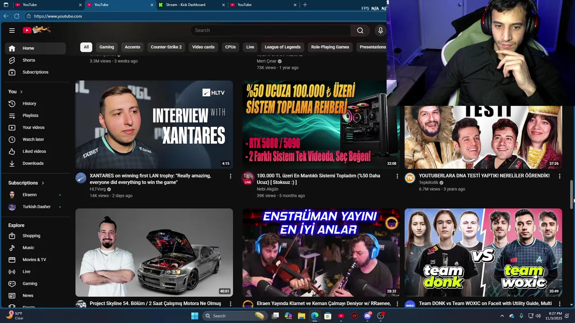Switch to Stream - Kick Dashboard tab
This screenshot has width=575, height=323.
point(191,4)
